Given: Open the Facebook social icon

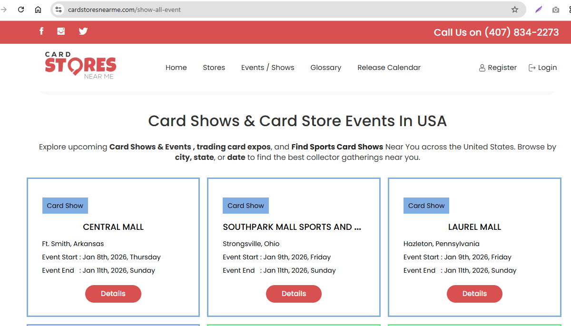Looking at the screenshot, I should [41, 31].
